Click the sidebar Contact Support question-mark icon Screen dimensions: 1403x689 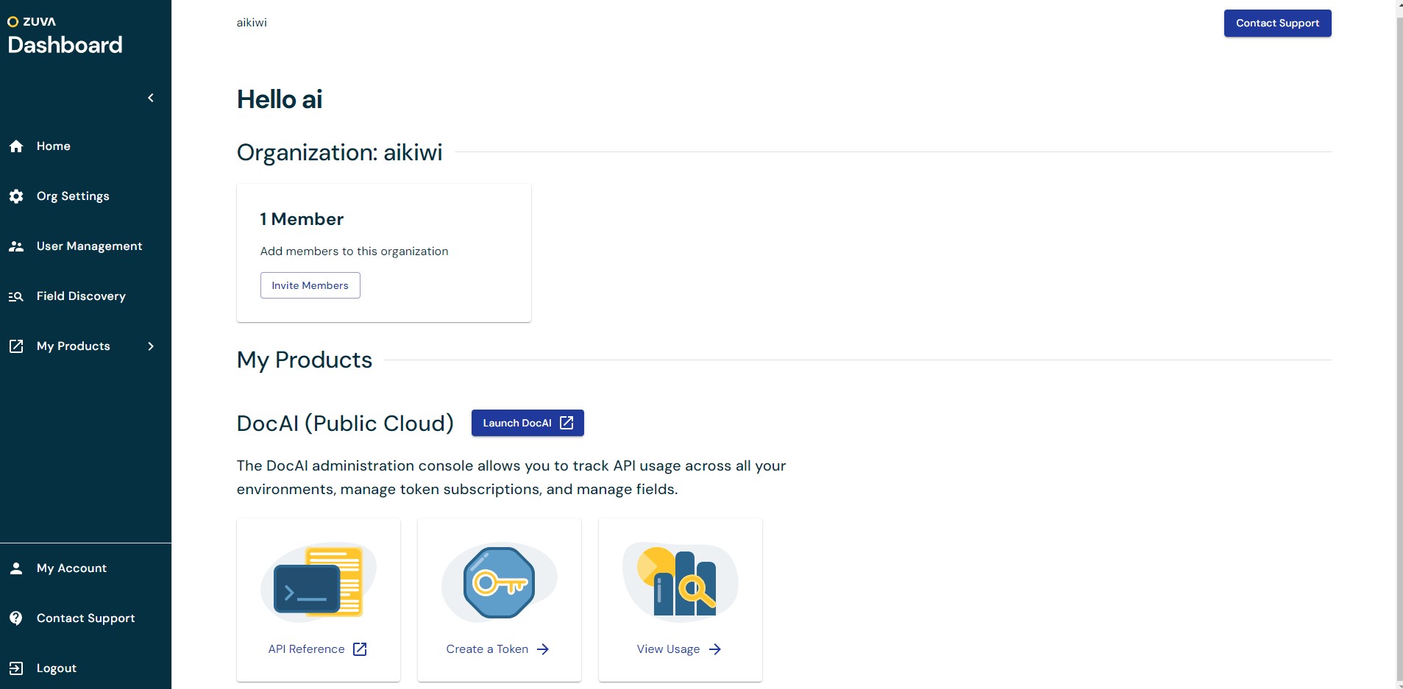pyautogui.click(x=16, y=618)
